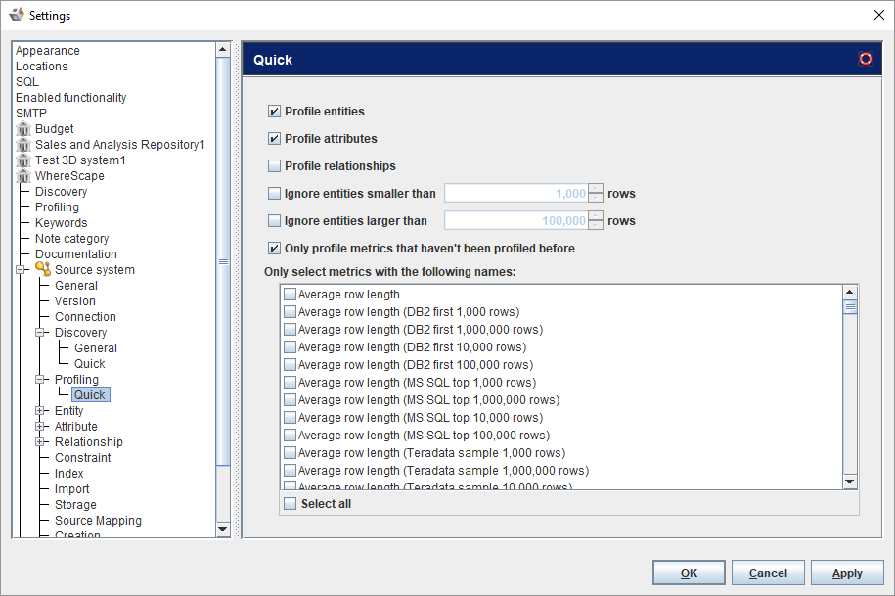This screenshot has width=895, height=596.
Task: Expand the Entity tree node
Action: click(x=40, y=411)
